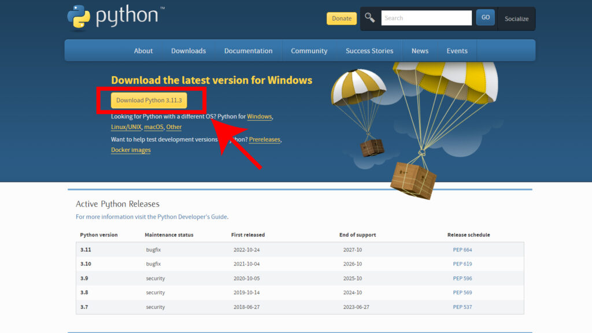Screen dimensions: 592x333
Task: Click the First released column header
Action: tap(248, 235)
